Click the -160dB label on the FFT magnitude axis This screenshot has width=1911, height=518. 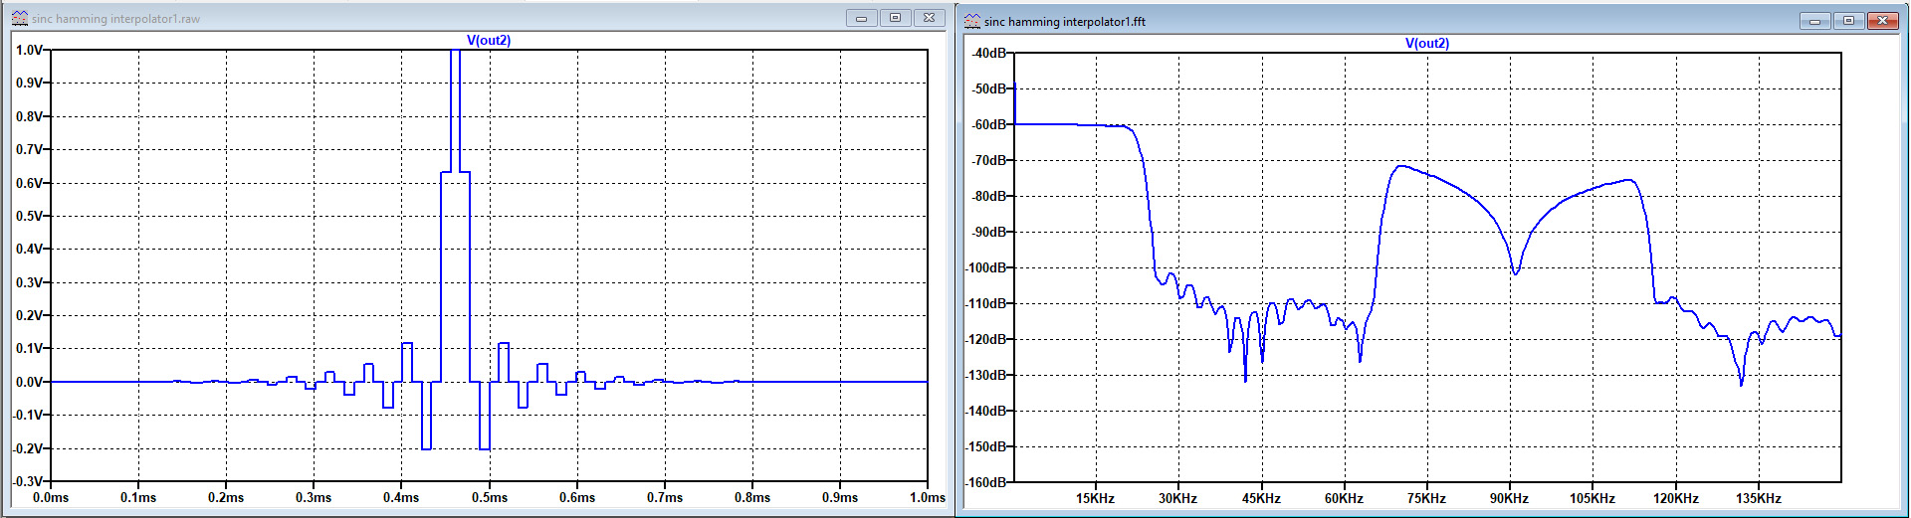(985, 482)
